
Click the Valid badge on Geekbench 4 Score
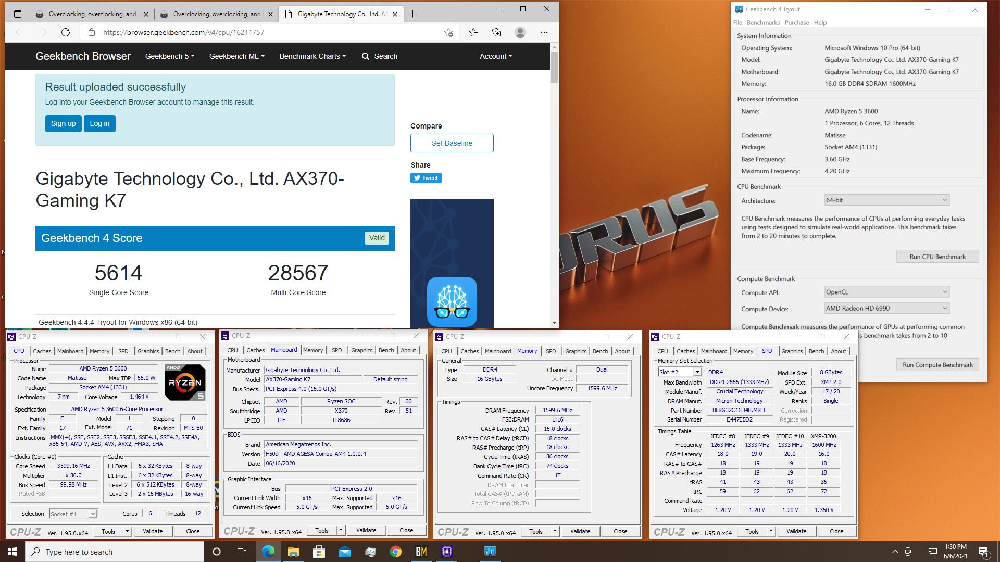tap(377, 238)
